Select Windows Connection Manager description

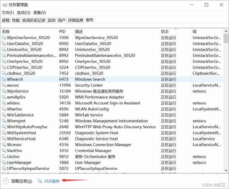click(x=103, y=145)
